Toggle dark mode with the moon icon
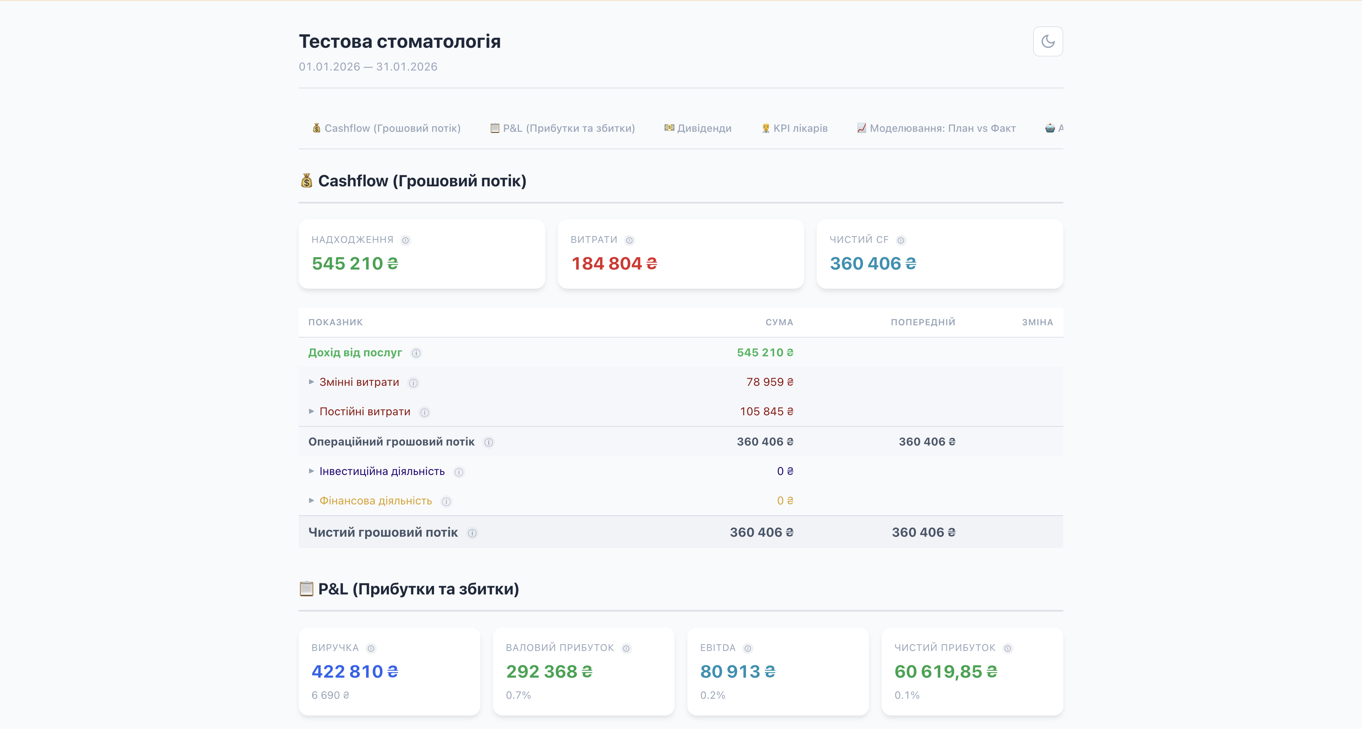 tap(1047, 41)
